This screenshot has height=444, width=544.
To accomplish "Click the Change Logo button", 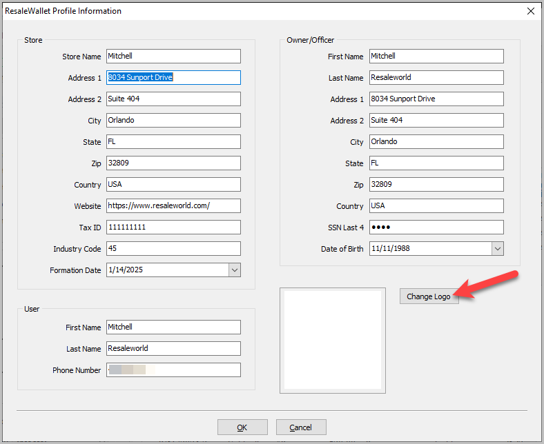I will click(429, 296).
